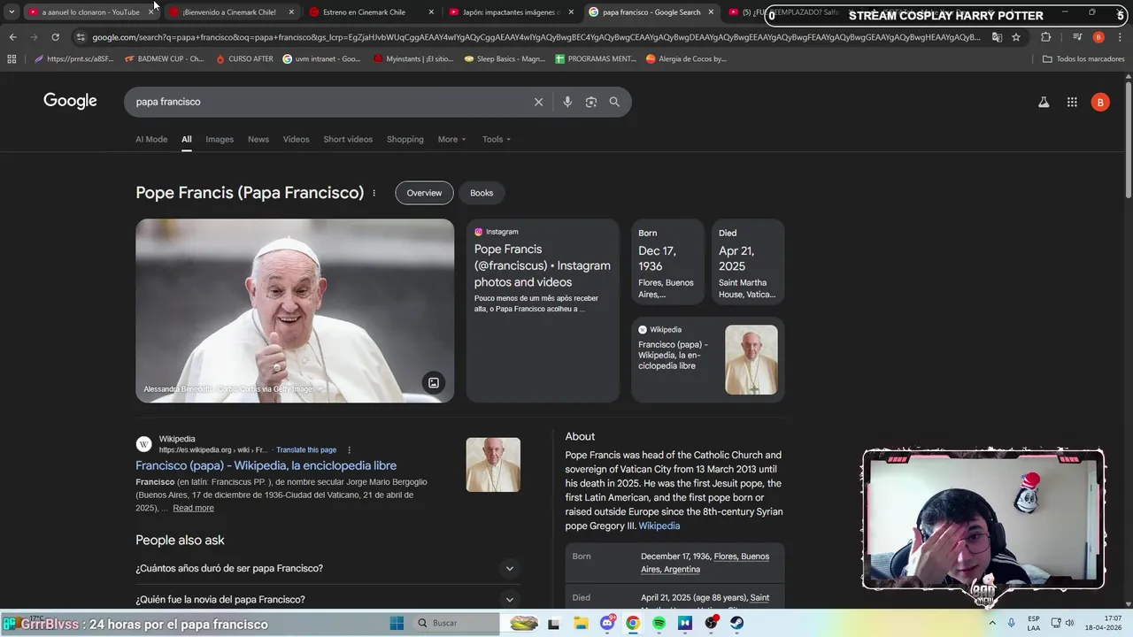Click Chrome icon in the taskbar
This screenshot has width=1133, height=637.
[632, 623]
